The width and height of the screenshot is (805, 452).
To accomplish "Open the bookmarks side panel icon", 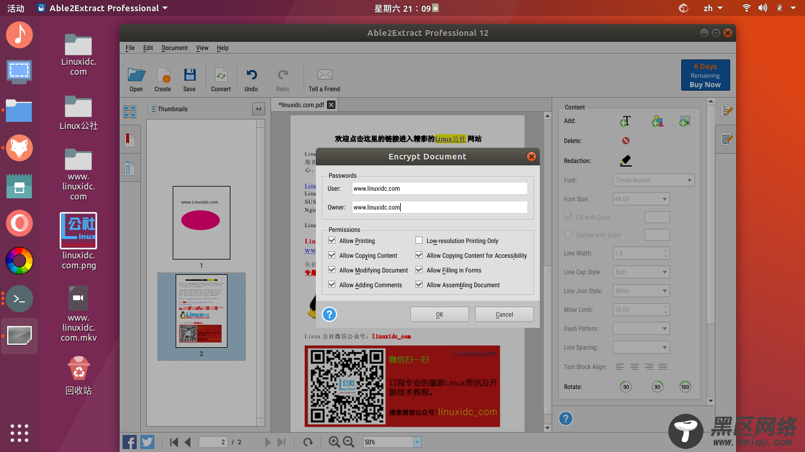I will coord(129,140).
